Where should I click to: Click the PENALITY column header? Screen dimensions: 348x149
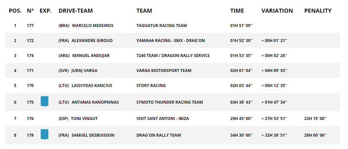point(318,11)
